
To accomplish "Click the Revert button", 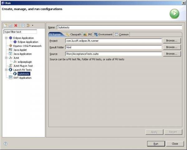I will pyautogui.click(x=173, y=132).
